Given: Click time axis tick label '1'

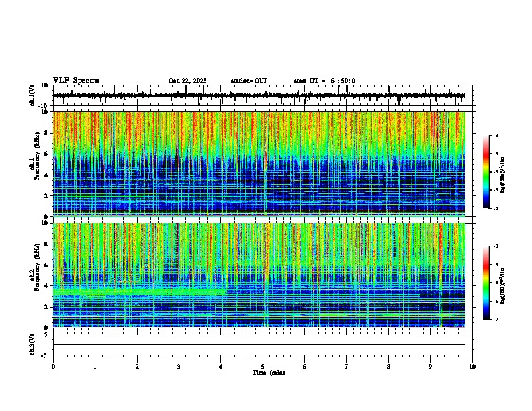Looking at the screenshot, I should coord(95,367).
